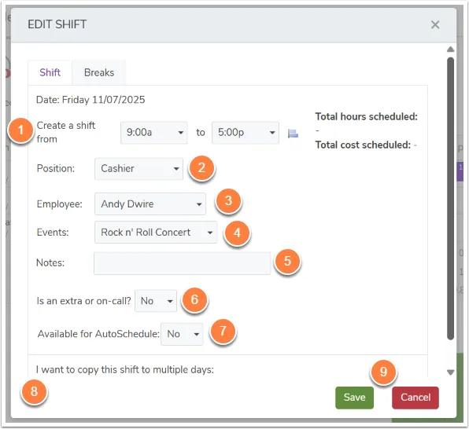Click the copy shift to multiple days text
The width and height of the screenshot is (469, 429).
pyautogui.click(x=125, y=370)
